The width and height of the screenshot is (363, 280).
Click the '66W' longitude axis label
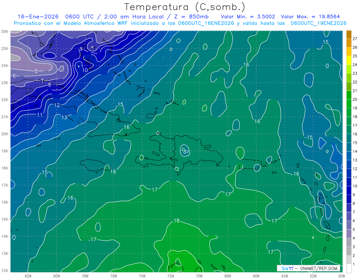pos(256,276)
